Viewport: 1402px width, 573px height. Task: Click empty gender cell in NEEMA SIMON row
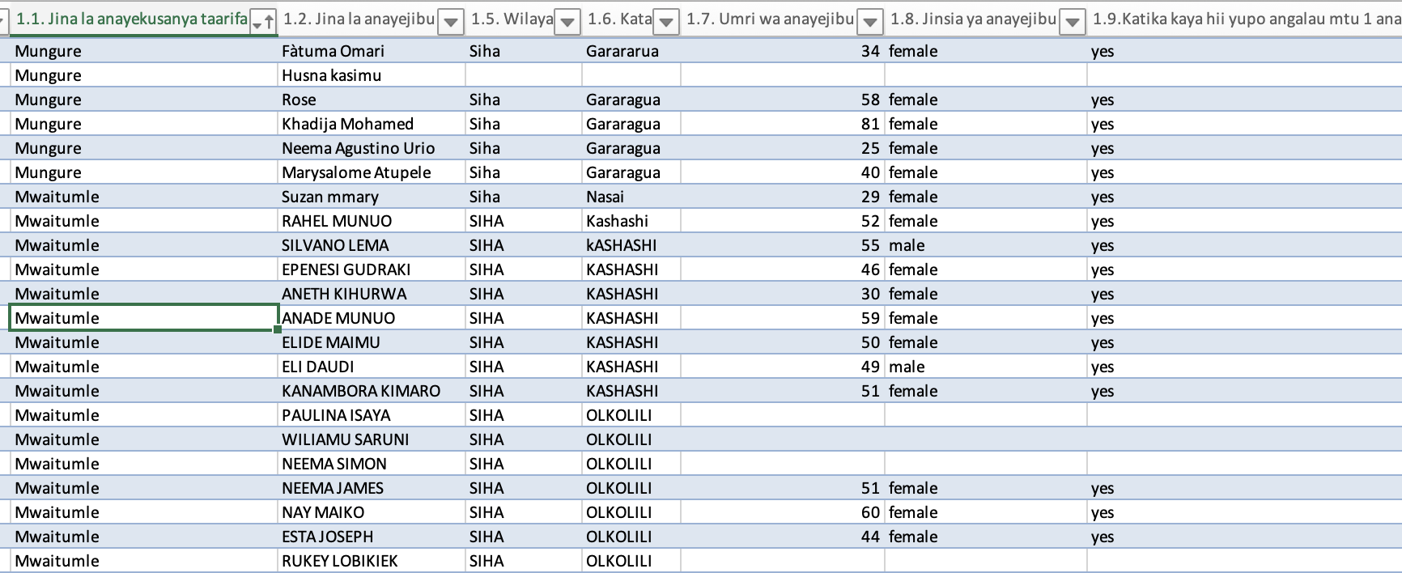(986, 464)
